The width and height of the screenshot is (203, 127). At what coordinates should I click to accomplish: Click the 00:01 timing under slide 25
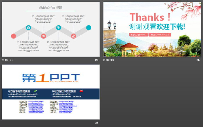[x=9, y=60]
